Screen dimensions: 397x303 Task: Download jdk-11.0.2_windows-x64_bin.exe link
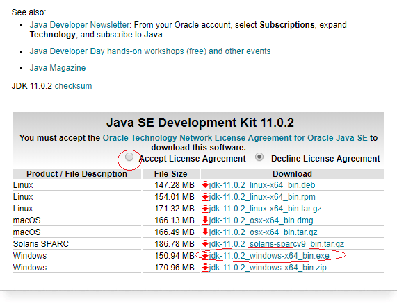tap(269, 256)
